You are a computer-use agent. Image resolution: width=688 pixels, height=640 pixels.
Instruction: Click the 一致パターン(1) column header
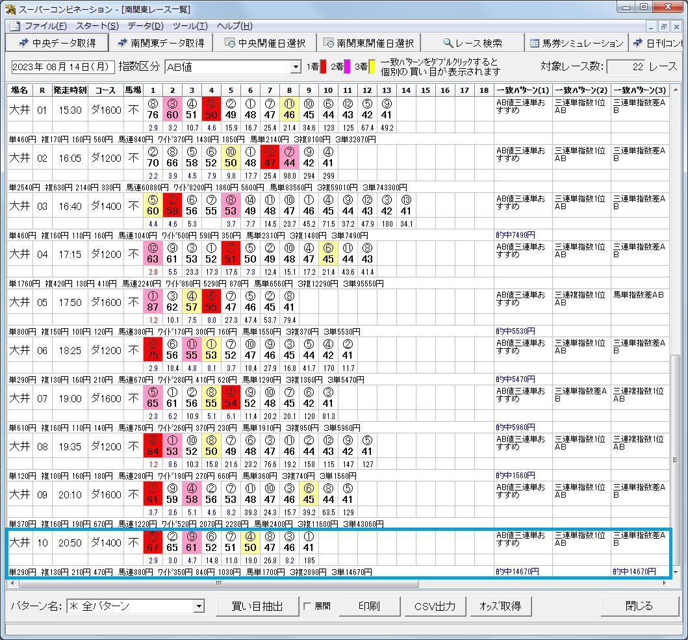pos(522,90)
